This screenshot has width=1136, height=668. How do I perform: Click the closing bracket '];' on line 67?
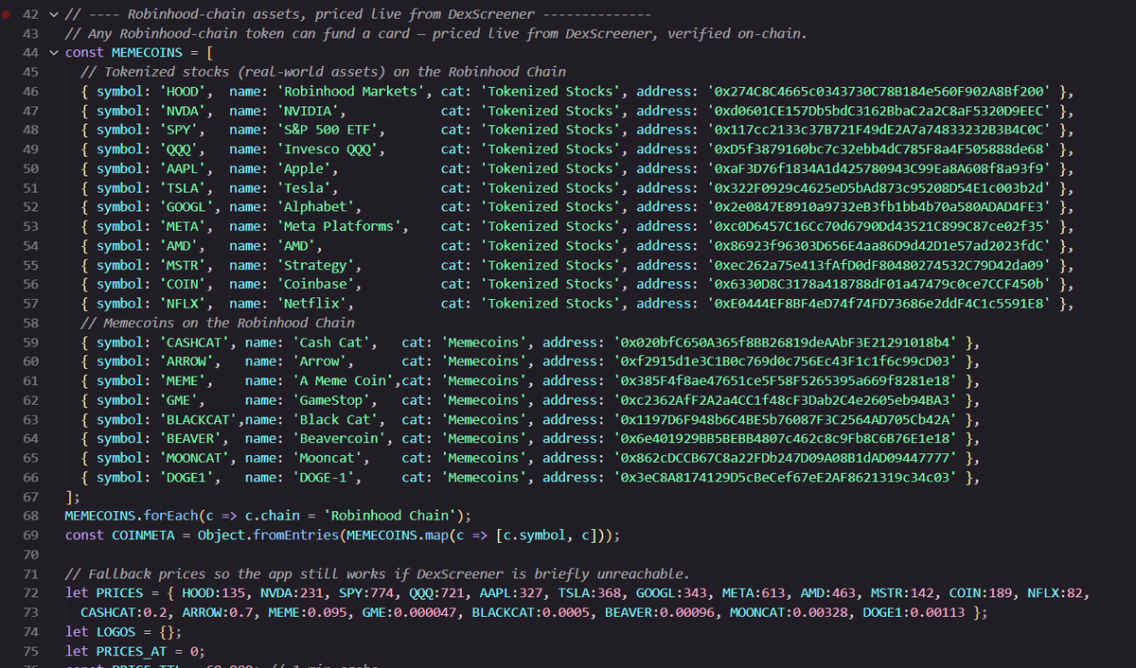coord(72,497)
